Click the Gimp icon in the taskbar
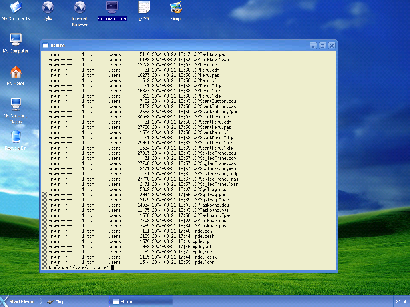410x307 pixels. click(x=50, y=302)
